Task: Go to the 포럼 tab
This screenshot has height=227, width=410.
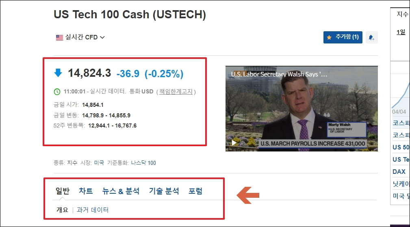Action: tap(195, 191)
